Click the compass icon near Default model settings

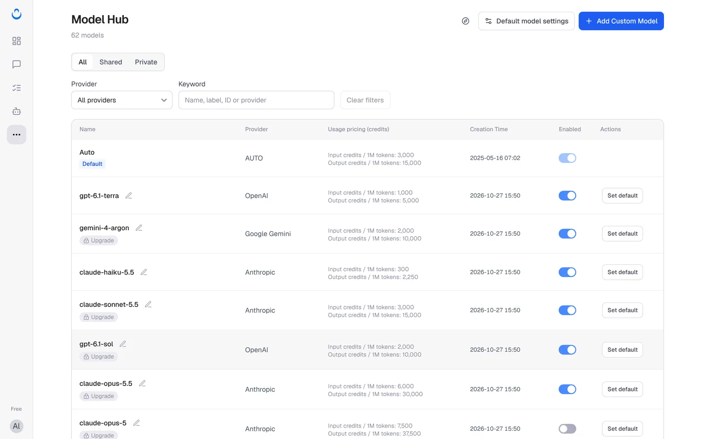click(466, 21)
